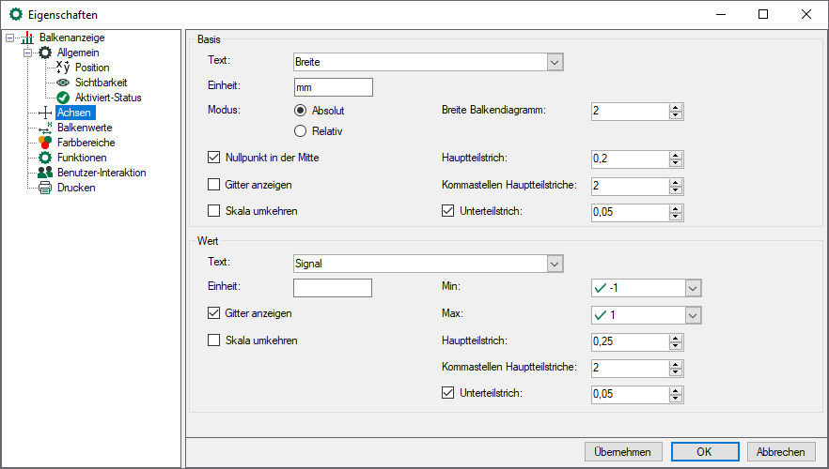Image resolution: width=829 pixels, height=469 pixels.
Task: Click the Farbbereiche colored circles icon
Action: click(x=45, y=143)
